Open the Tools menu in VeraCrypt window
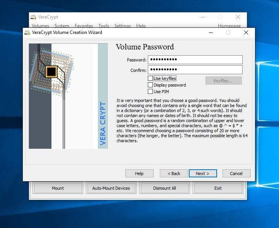The image size is (279, 228). click(x=104, y=26)
